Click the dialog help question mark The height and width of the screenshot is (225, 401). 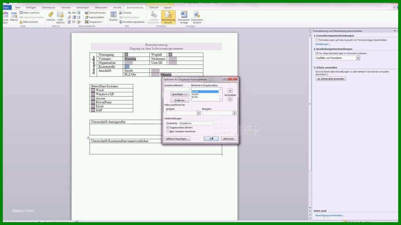(x=225, y=79)
